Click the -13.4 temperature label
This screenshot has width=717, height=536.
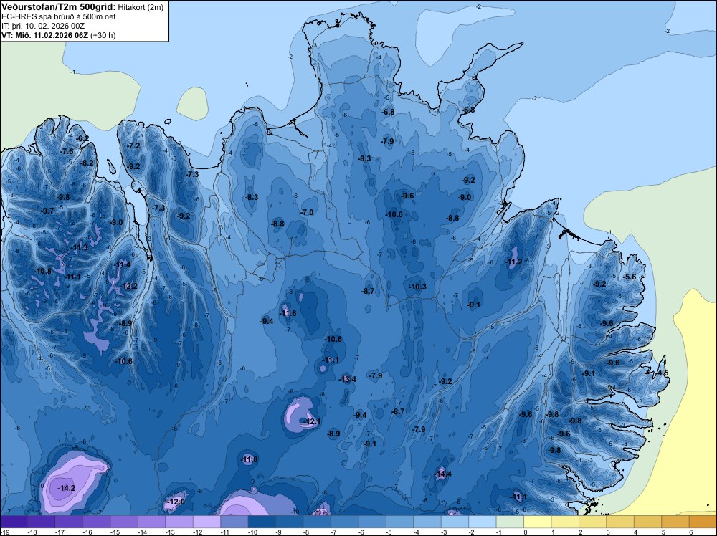(x=348, y=379)
